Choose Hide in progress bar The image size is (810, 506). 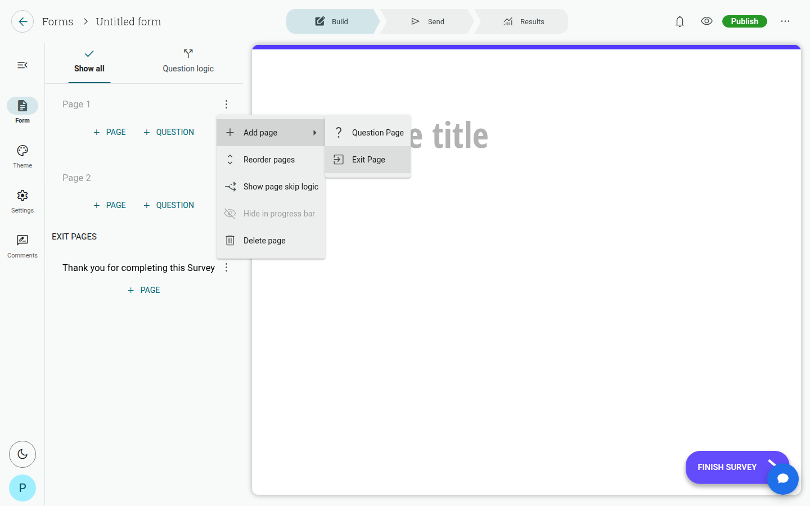coord(271,214)
